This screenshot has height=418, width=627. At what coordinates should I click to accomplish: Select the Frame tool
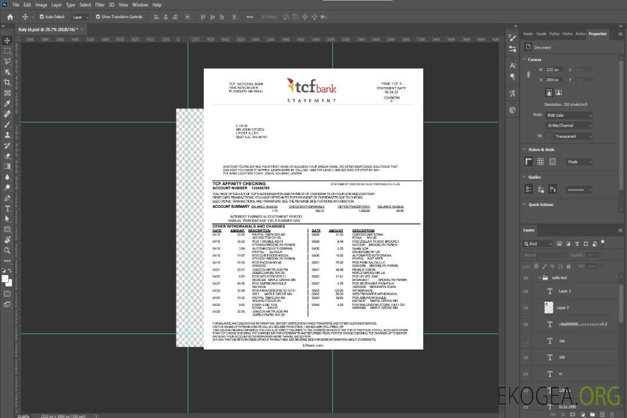[x=7, y=93]
